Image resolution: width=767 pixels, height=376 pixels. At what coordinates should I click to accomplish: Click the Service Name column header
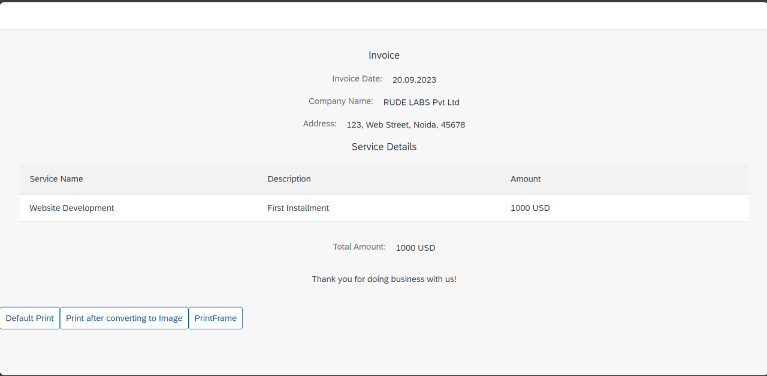click(56, 179)
